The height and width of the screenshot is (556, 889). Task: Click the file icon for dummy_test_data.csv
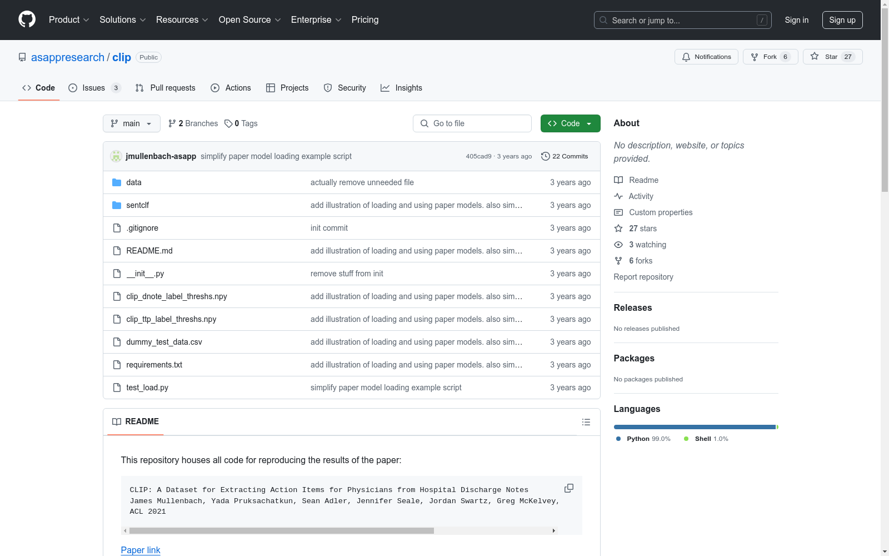117,342
